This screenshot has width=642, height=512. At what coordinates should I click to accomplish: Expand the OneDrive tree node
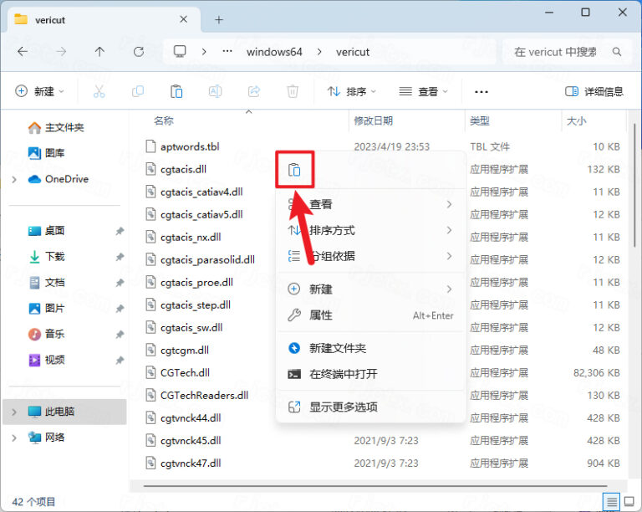[x=14, y=179]
